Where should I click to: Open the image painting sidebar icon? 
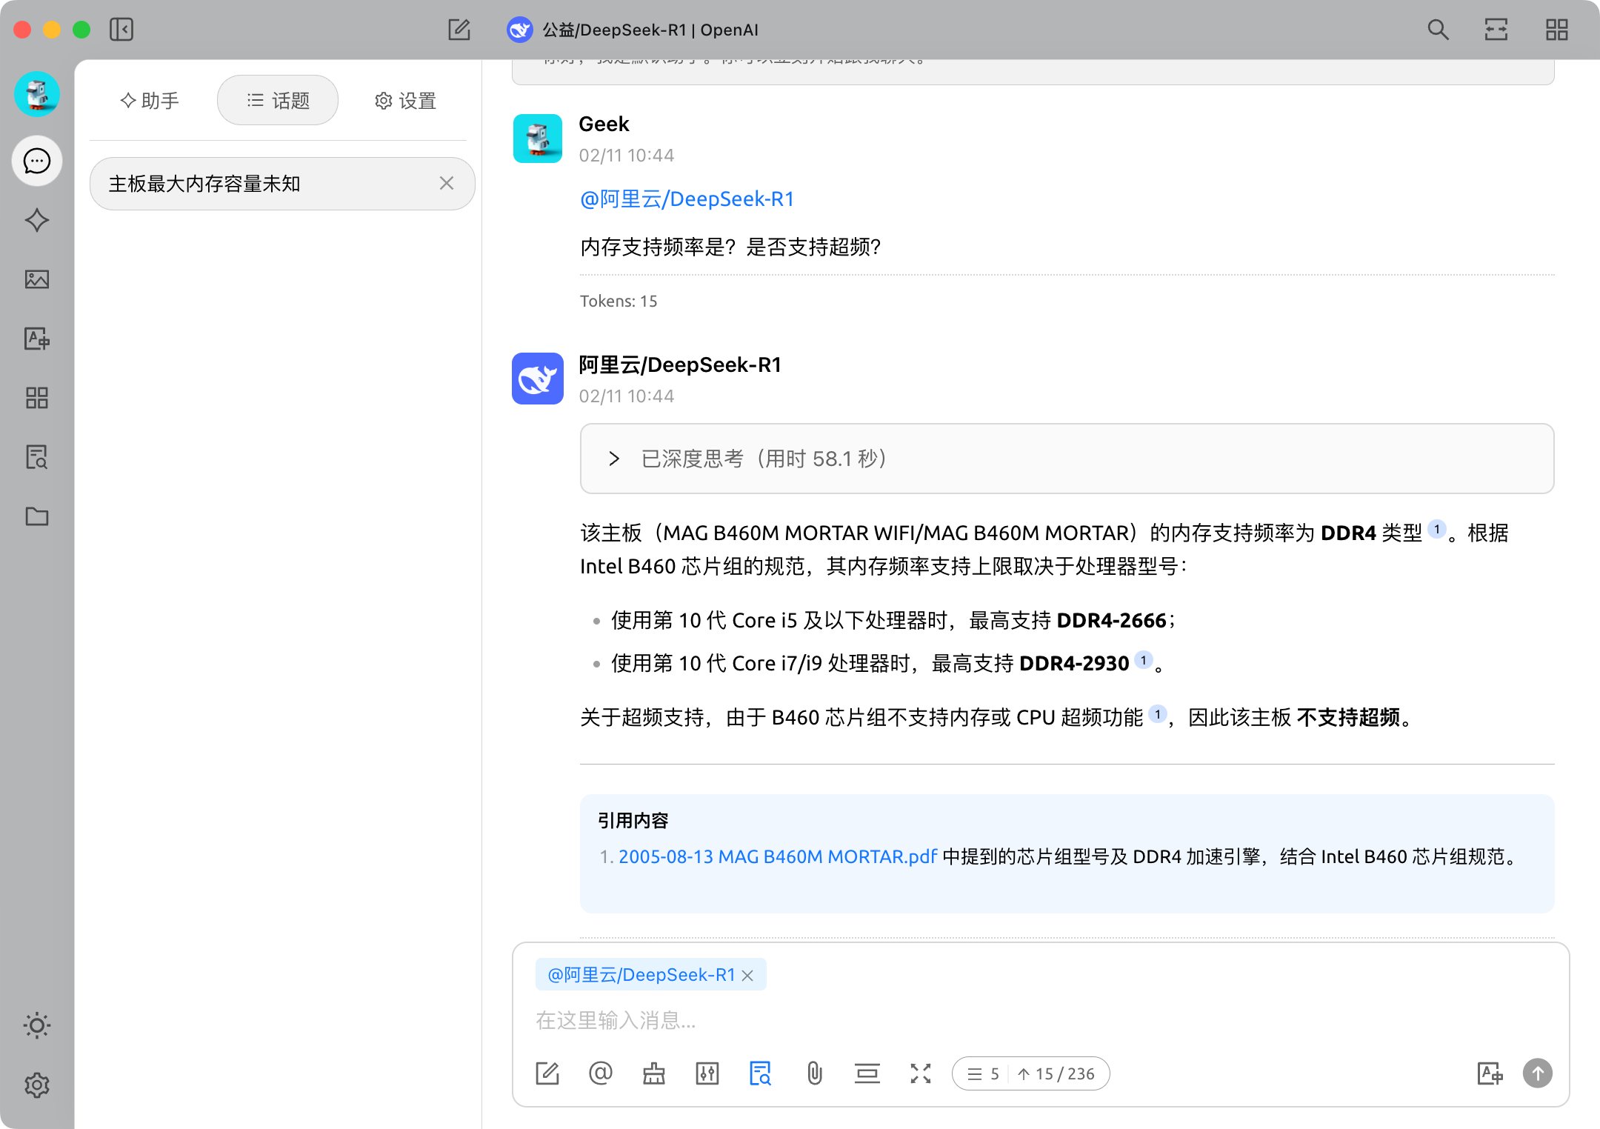click(37, 279)
